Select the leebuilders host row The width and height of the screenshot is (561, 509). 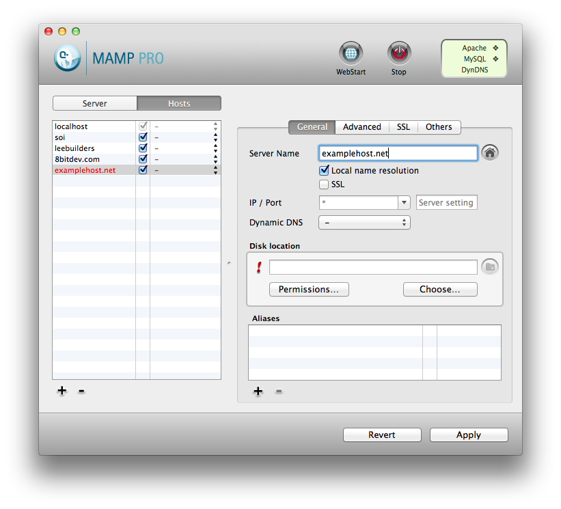click(x=136, y=148)
